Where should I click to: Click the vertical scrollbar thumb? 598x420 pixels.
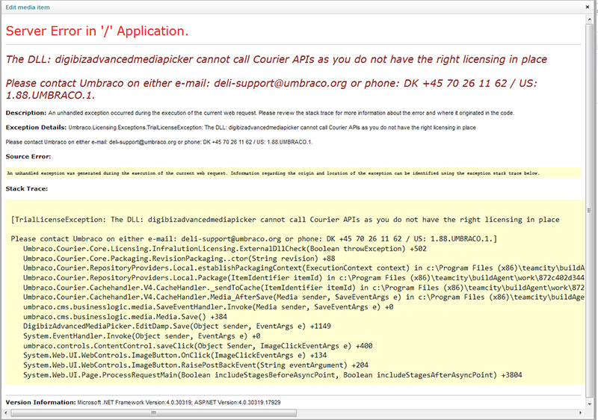point(590,209)
